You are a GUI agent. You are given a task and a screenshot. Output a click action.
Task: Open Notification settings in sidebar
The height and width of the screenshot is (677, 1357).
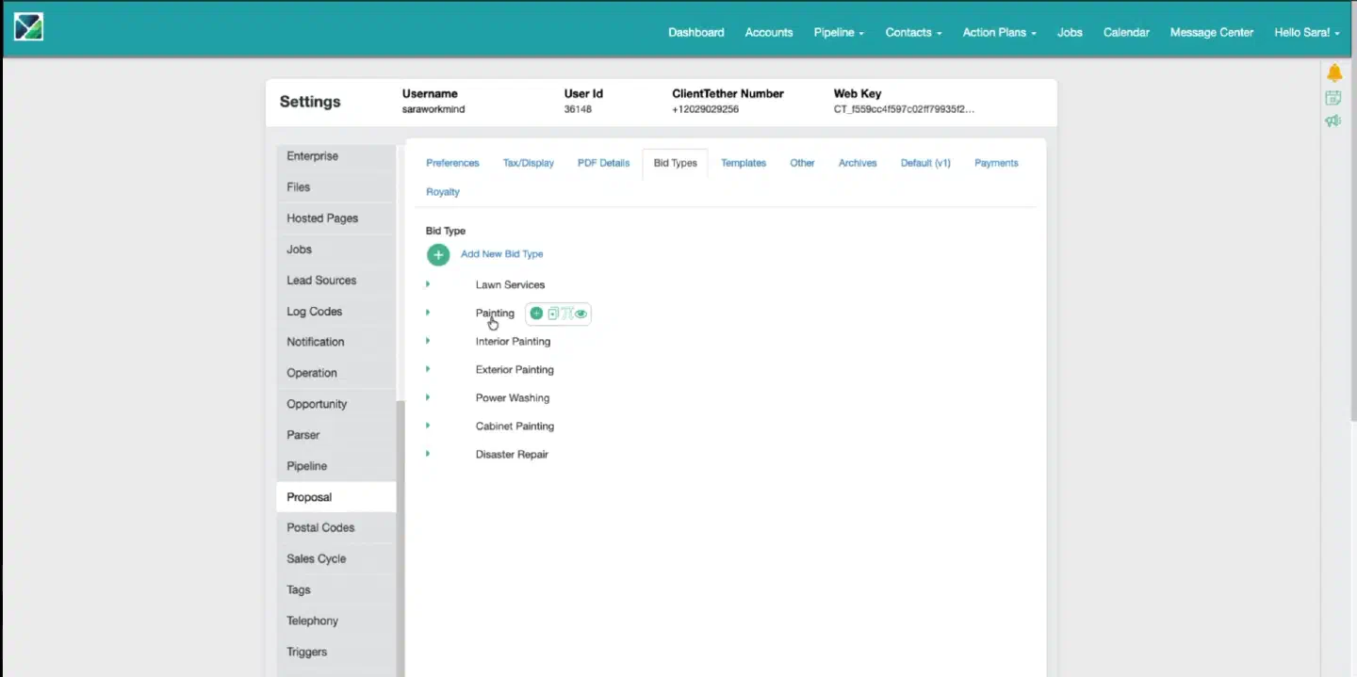(x=336, y=342)
